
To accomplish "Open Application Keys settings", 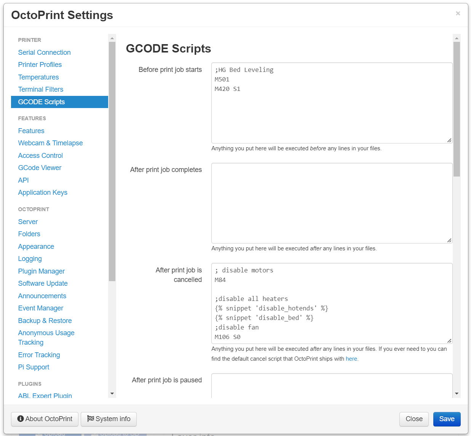I will 43,193.
